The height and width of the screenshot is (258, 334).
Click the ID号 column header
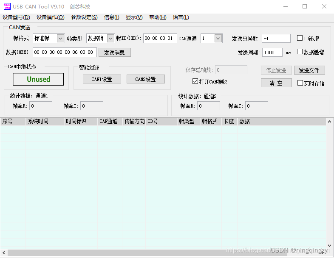point(161,122)
